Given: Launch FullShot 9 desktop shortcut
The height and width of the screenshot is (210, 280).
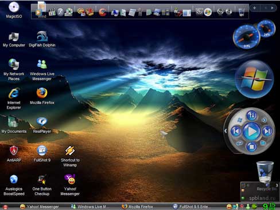Looking at the screenshot, I should click(x=42, y=154).
